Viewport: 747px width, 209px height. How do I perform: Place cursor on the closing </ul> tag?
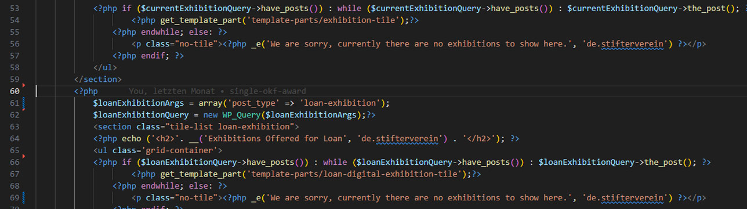105,67
